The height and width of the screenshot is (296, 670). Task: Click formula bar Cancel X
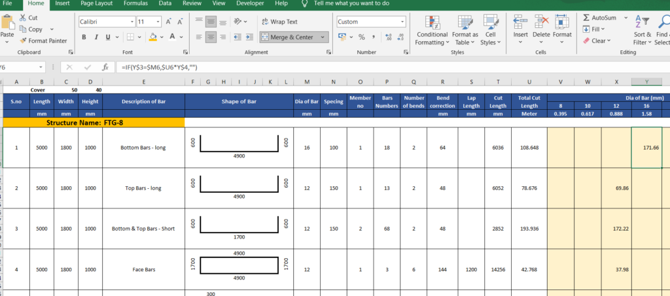point(69,67)
